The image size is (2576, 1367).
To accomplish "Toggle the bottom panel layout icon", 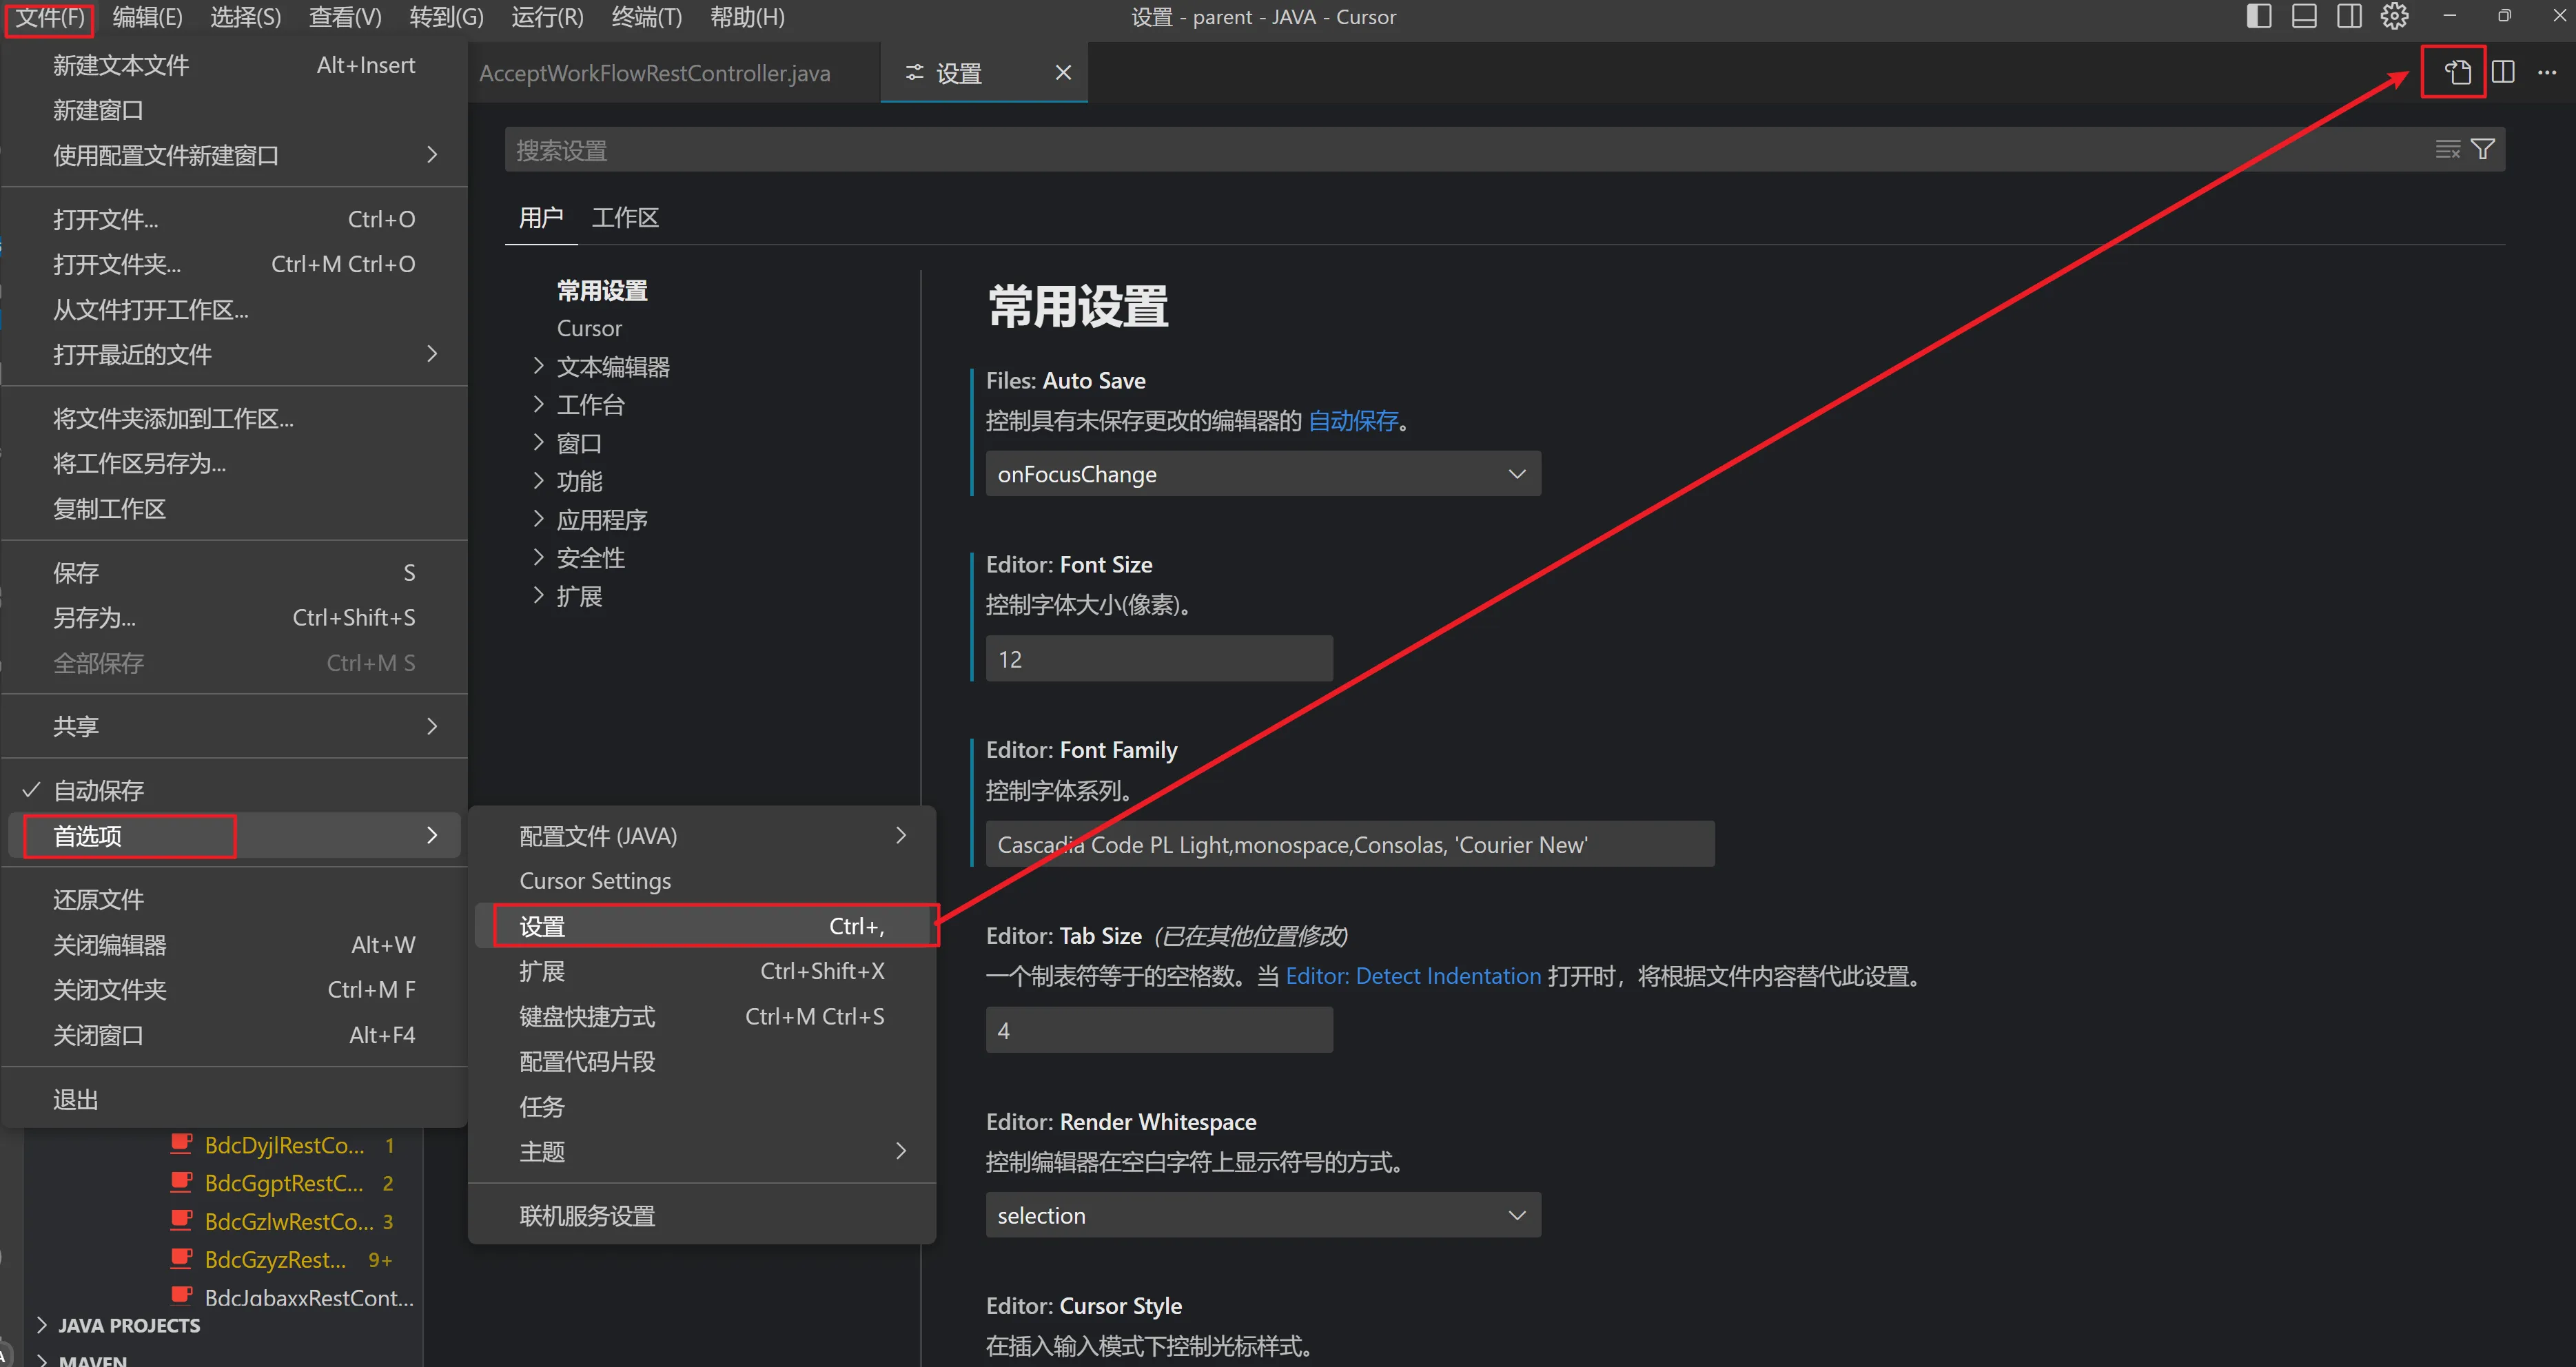I will point(2304,16).
